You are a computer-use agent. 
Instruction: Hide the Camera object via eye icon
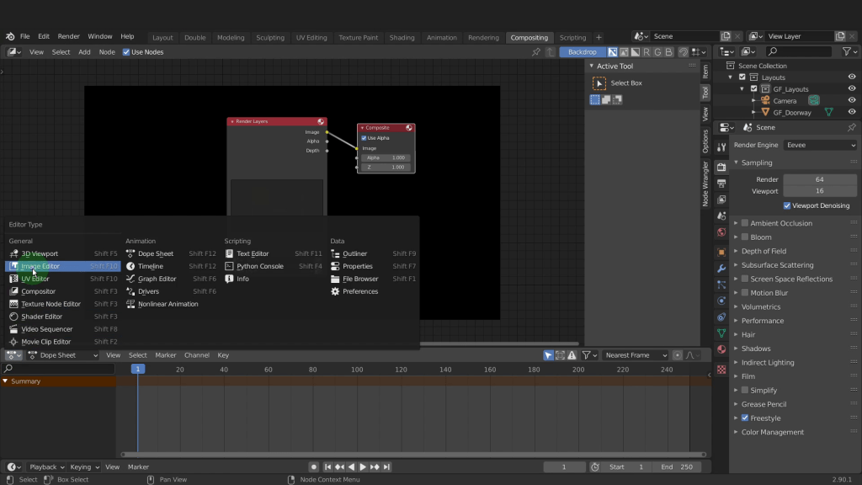pos(852,101)
